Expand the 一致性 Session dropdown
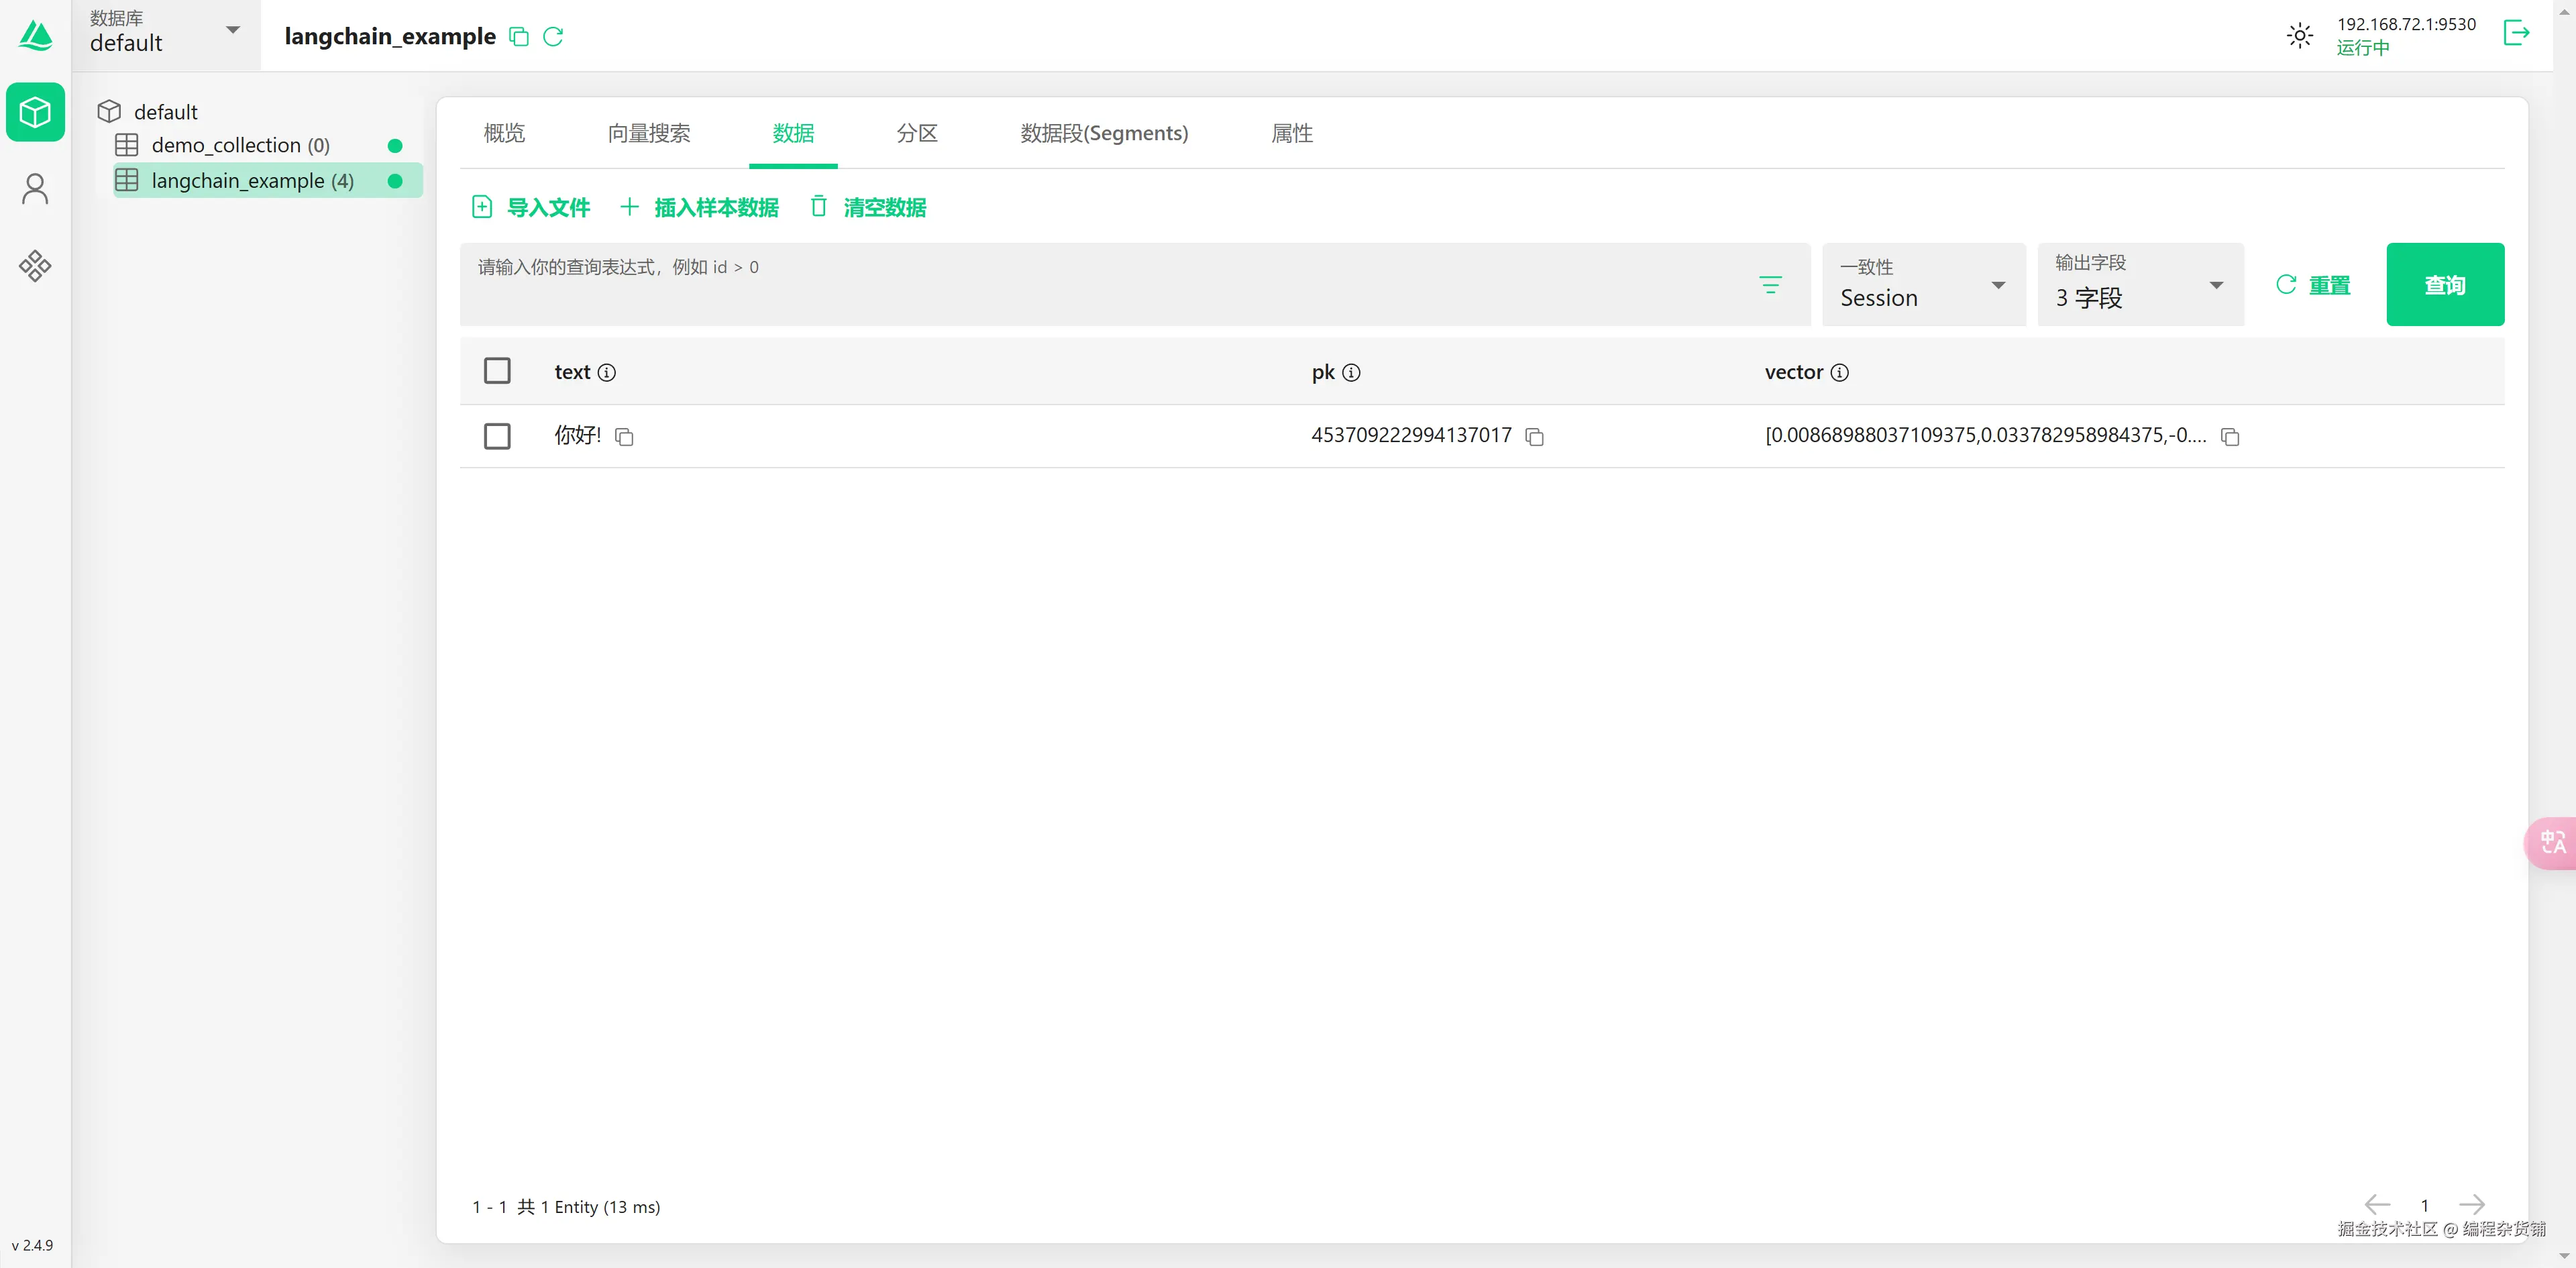The width and height of the screenshot is (2576, 1268). 1922,285
